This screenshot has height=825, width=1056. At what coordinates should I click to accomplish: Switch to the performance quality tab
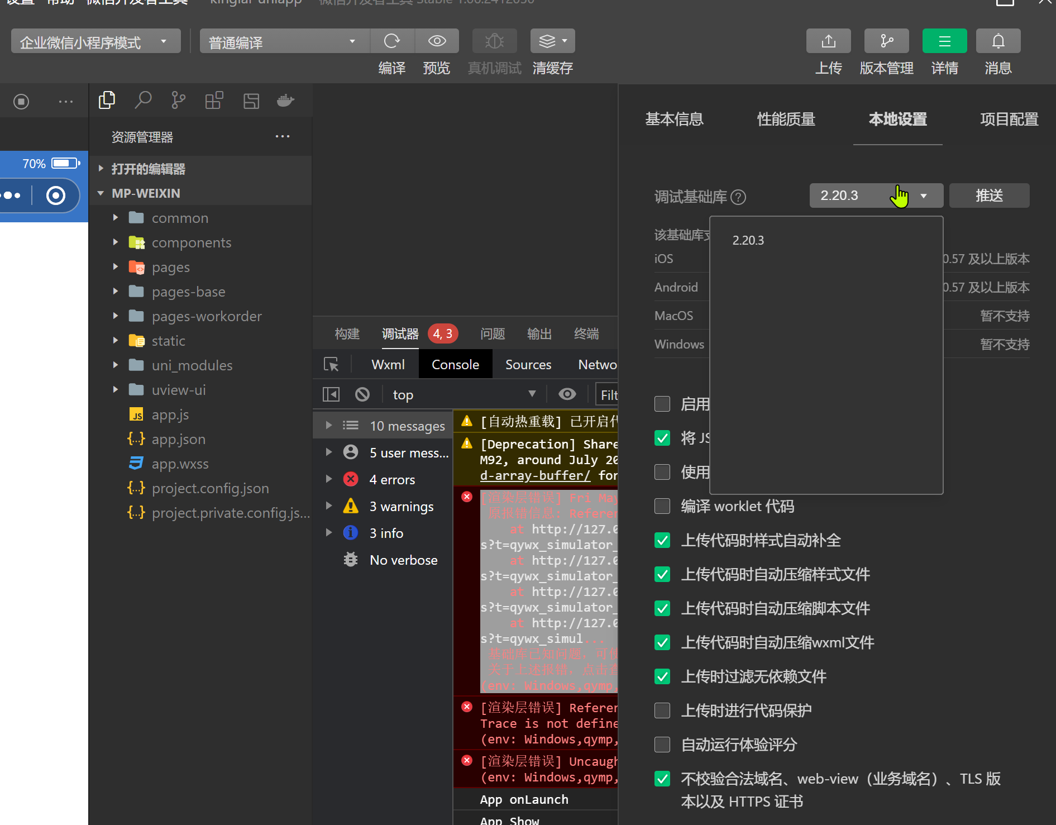[x=786, y=119]
